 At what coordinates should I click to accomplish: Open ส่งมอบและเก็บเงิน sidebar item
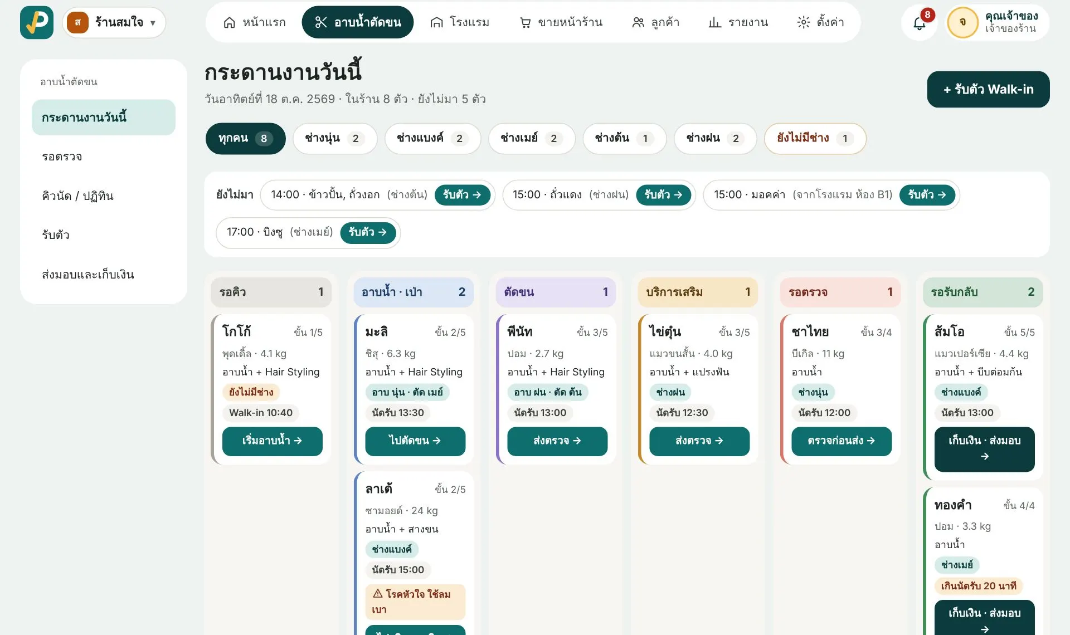click(104, 274)
